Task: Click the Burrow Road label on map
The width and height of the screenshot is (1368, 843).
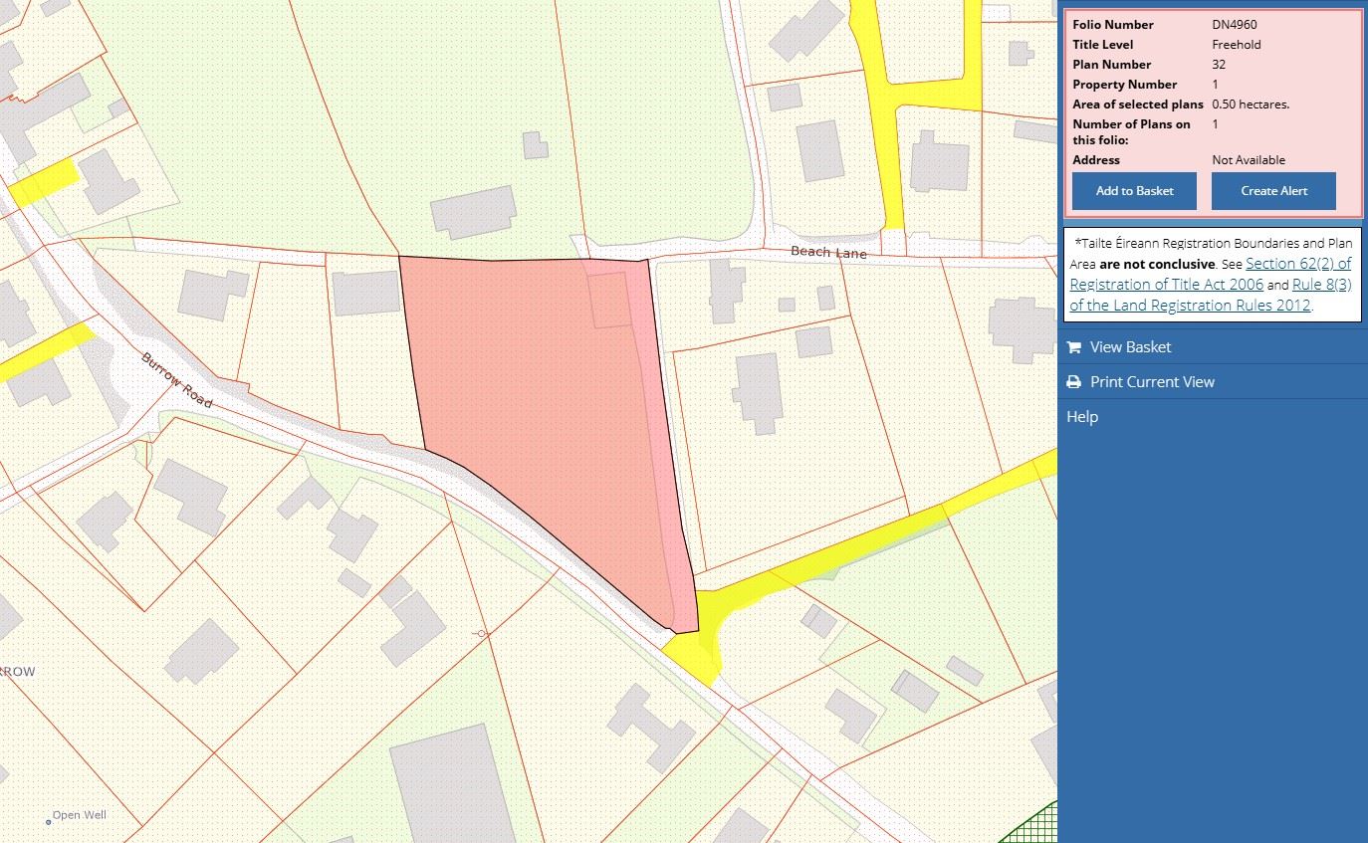Action: click(176, 380)
